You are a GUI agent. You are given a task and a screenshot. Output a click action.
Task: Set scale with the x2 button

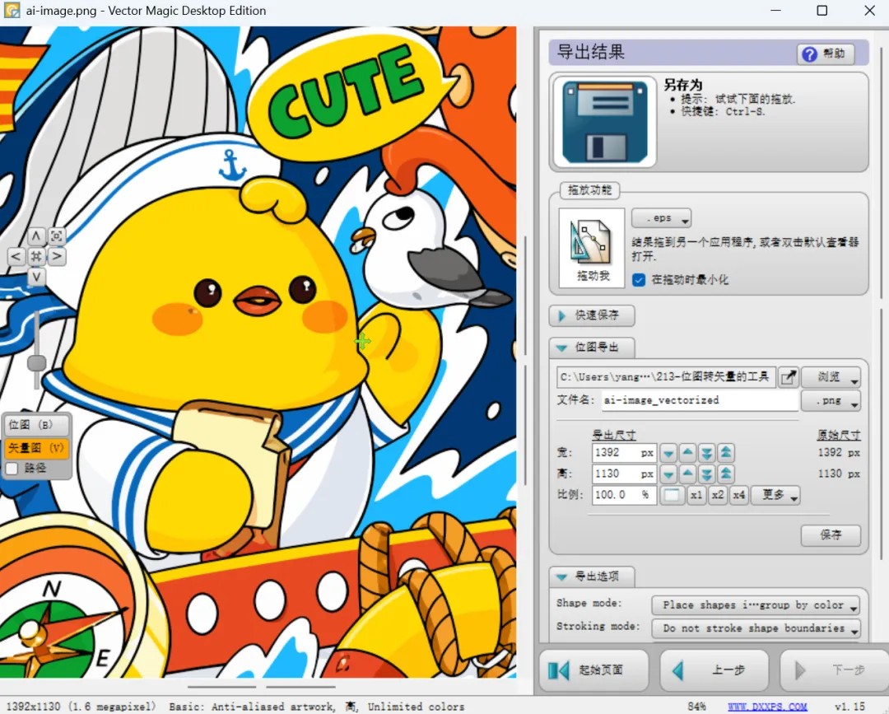tap(717, 495)
